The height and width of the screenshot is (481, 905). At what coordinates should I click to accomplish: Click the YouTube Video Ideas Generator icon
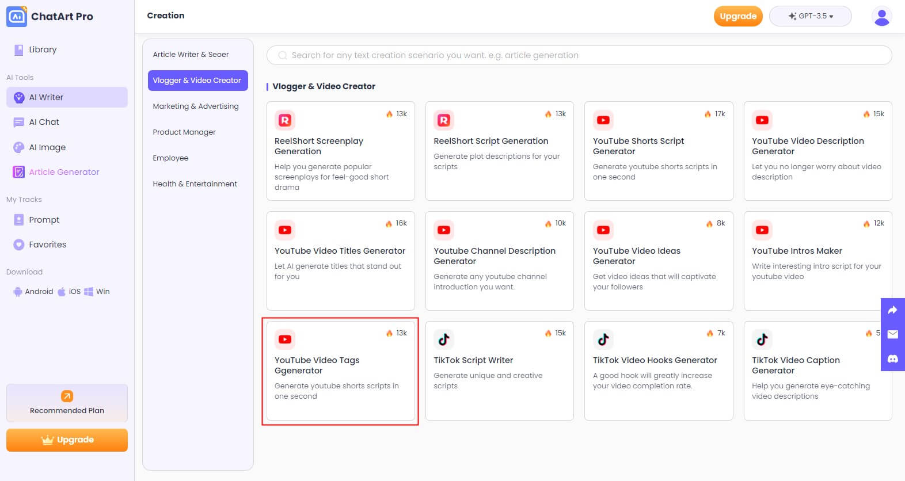coord(603,230)
